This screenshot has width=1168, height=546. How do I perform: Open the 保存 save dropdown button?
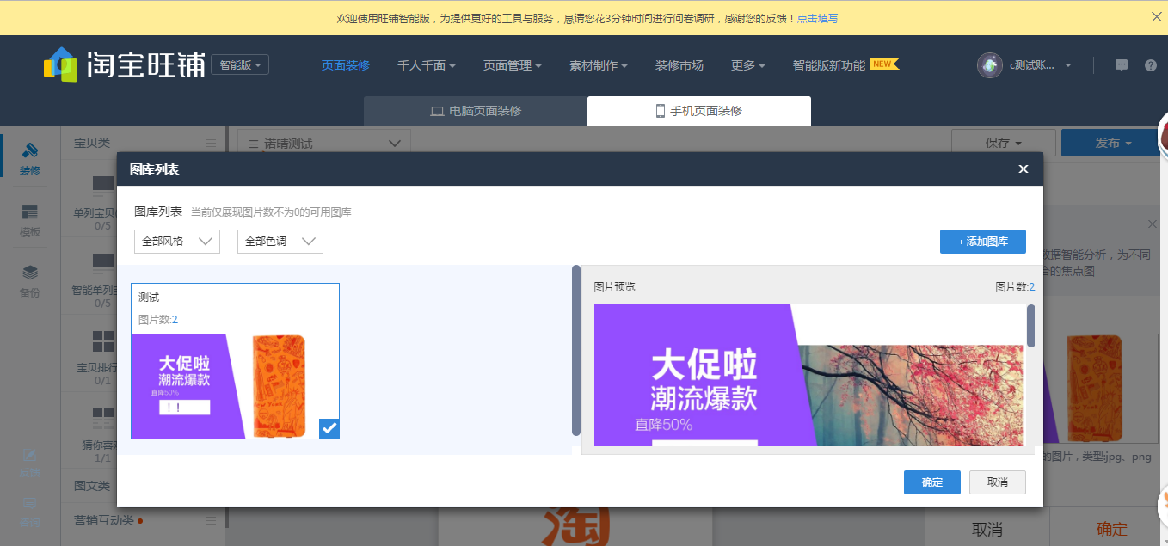click(x=1004, y=143)
